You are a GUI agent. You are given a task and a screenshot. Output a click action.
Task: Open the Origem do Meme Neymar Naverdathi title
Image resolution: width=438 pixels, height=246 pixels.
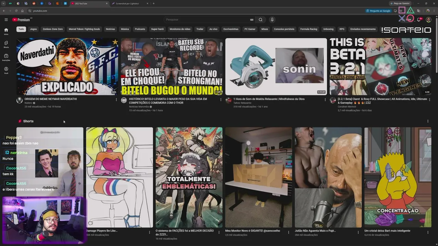click(51, 99)
